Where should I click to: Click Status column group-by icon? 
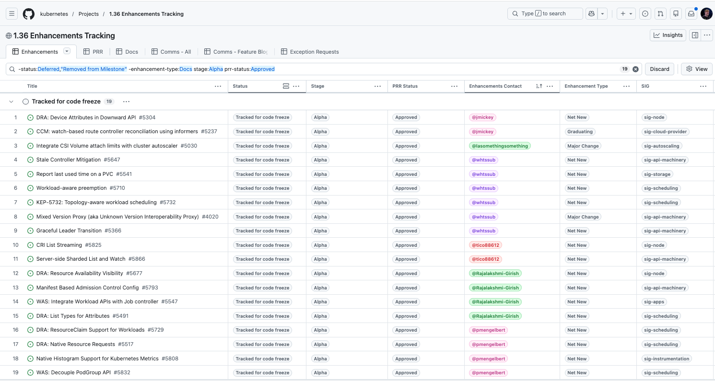pyautogui.click(x=286, y=86)
